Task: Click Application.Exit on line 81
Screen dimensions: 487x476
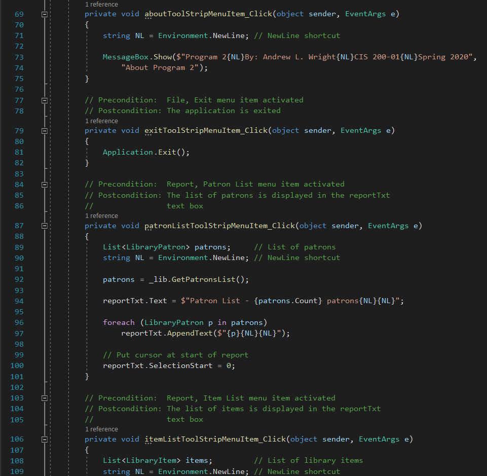Action: click(146, 152)
